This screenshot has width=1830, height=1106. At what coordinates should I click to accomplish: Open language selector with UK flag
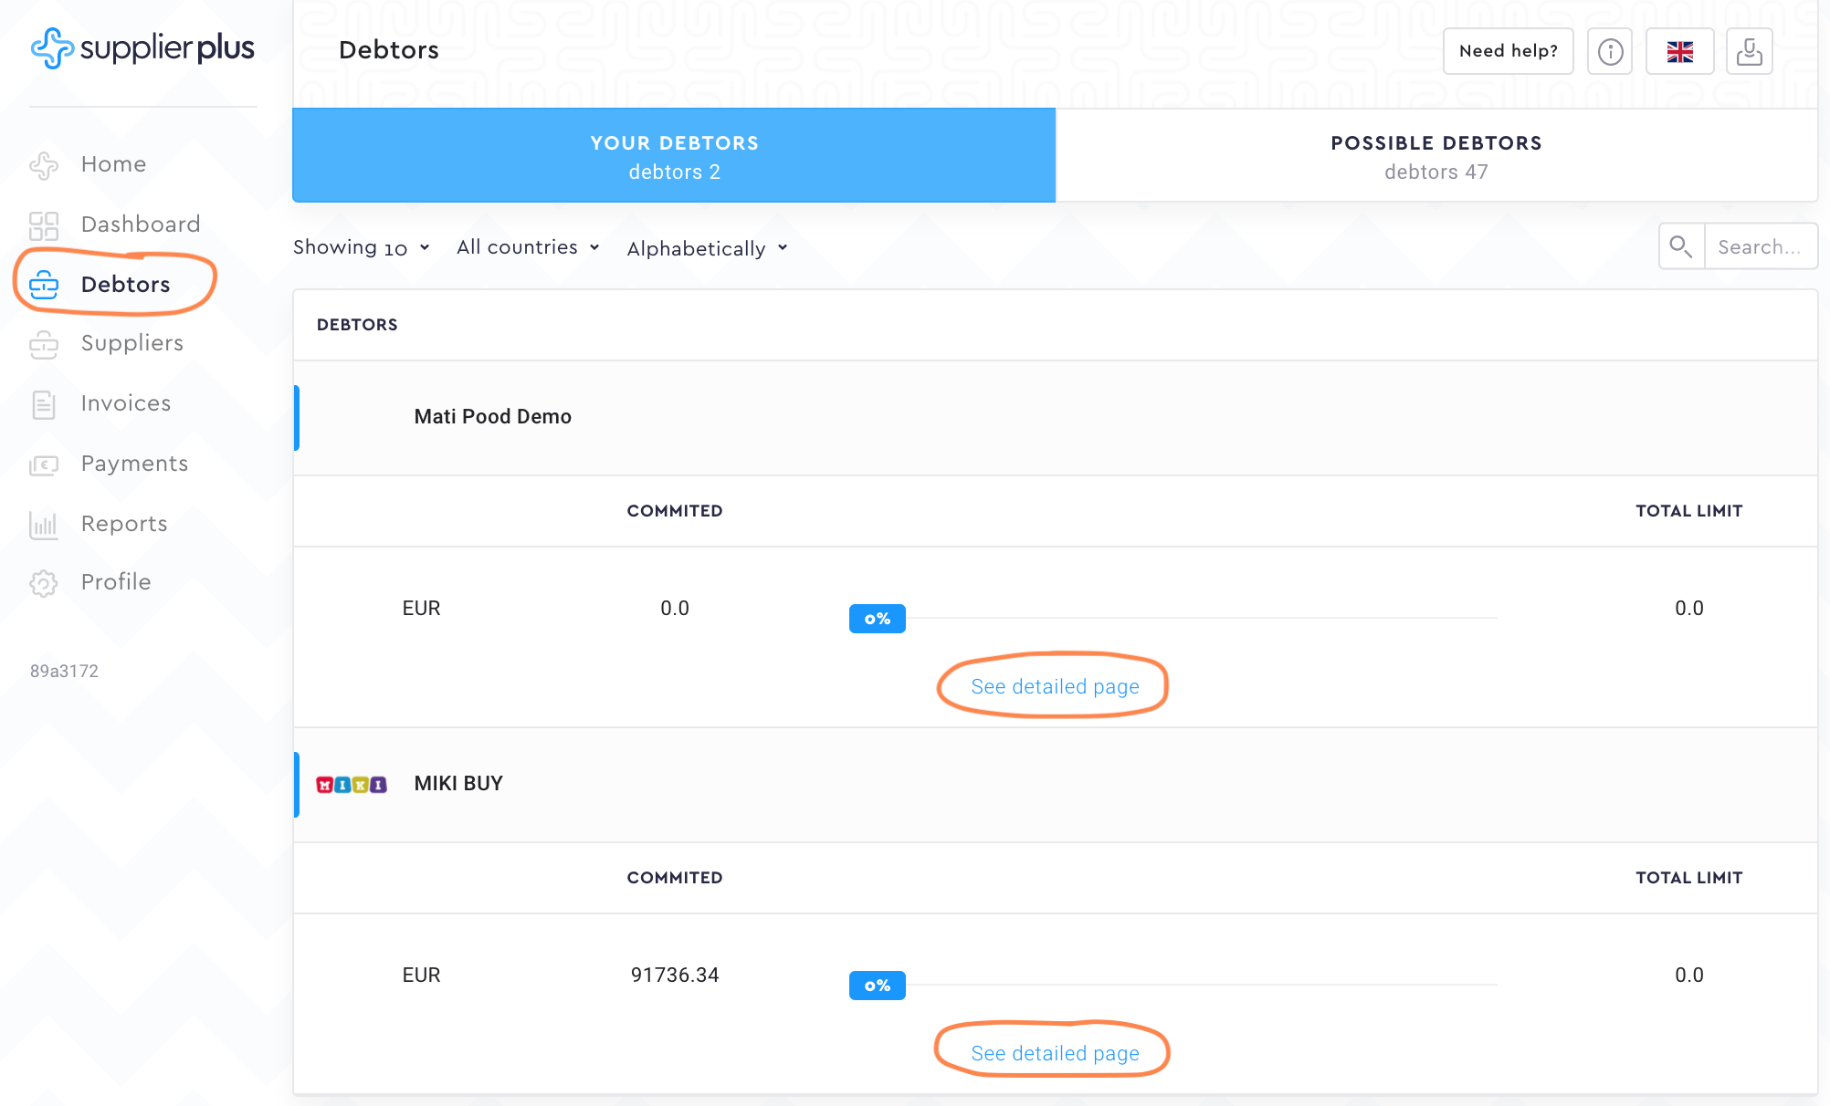point(1679,51)
